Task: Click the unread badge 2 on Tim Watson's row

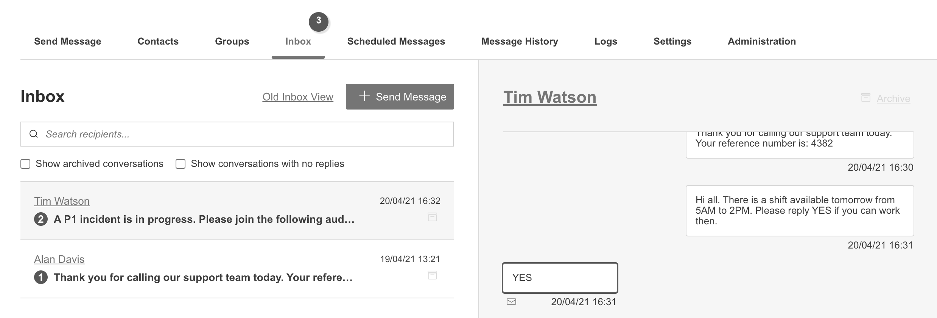Action: (41, 219)
